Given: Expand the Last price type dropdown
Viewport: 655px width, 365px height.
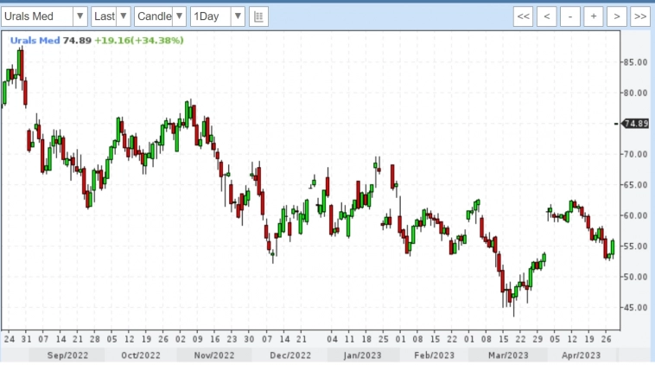Looking at the screenshot, I should click(x=123, y=16).
